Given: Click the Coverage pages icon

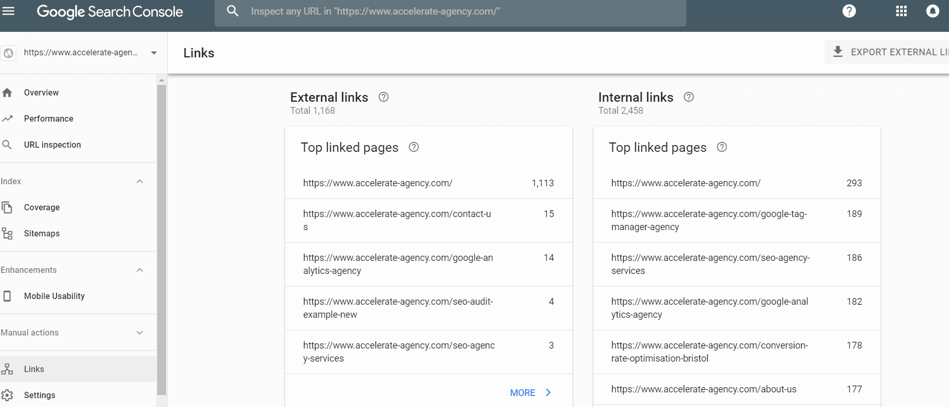Looking at the screenshot, I should pos(7,207).
